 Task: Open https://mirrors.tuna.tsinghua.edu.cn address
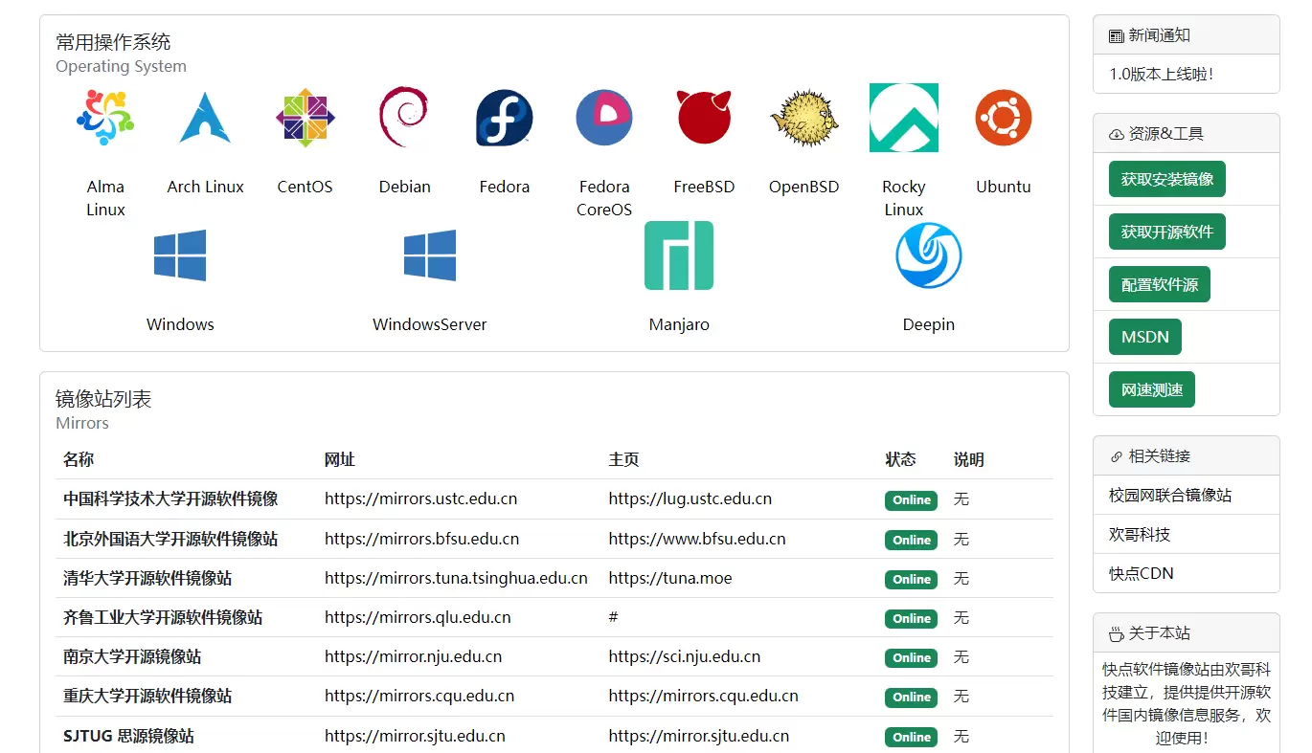pyautogui.click(x=456, y=578)
